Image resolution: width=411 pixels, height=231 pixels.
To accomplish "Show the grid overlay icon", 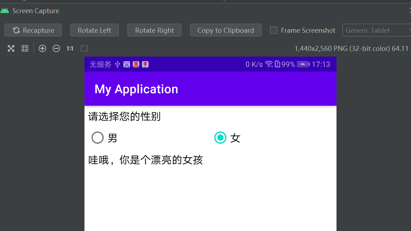I will [25, 48].
